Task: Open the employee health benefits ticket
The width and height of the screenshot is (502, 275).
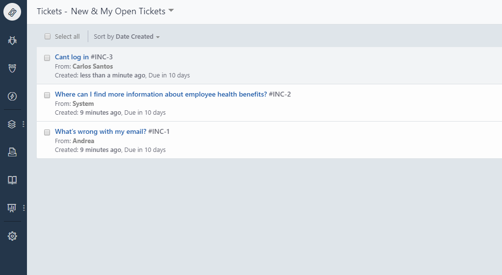Action: (161, 94)
